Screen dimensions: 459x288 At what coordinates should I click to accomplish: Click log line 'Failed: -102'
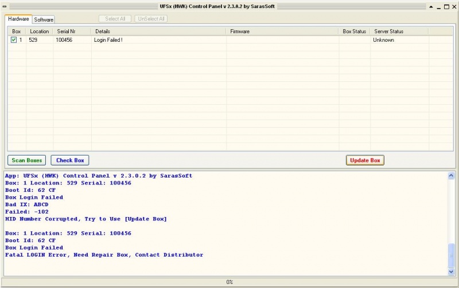[x=26, y=211]
